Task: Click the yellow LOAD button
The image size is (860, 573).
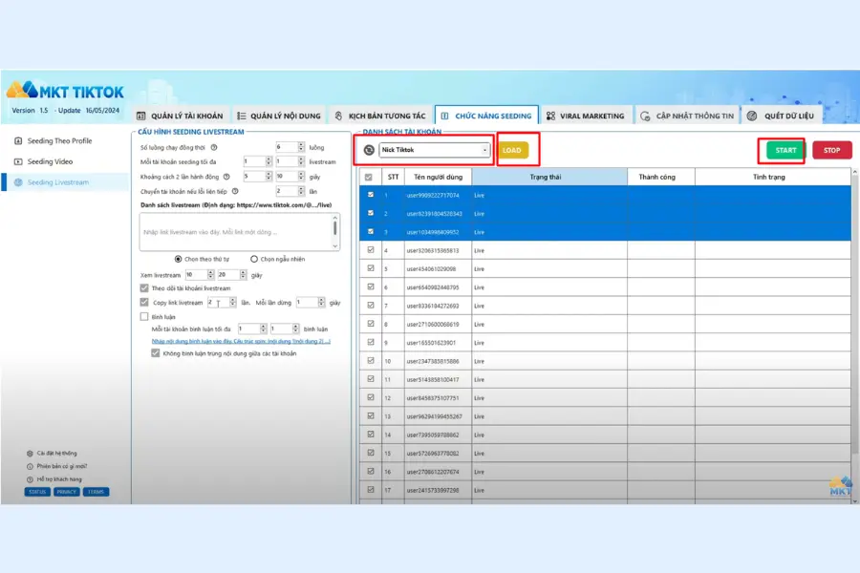Action: pos(512,150)
